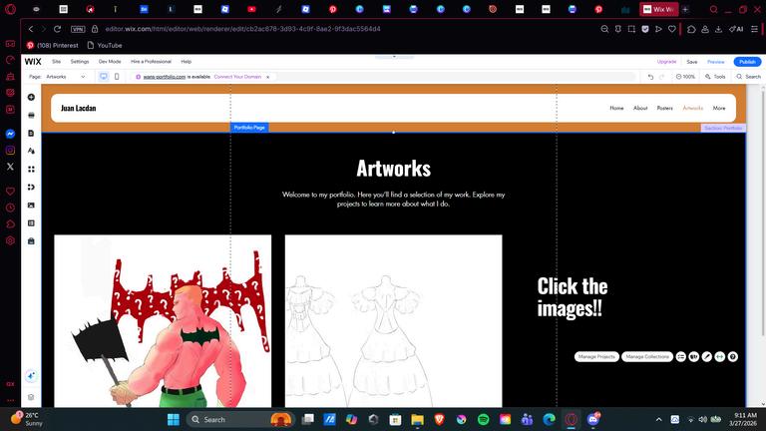Select the Home menu item on site
Screen dimensions: 766x431
(616, 108)
